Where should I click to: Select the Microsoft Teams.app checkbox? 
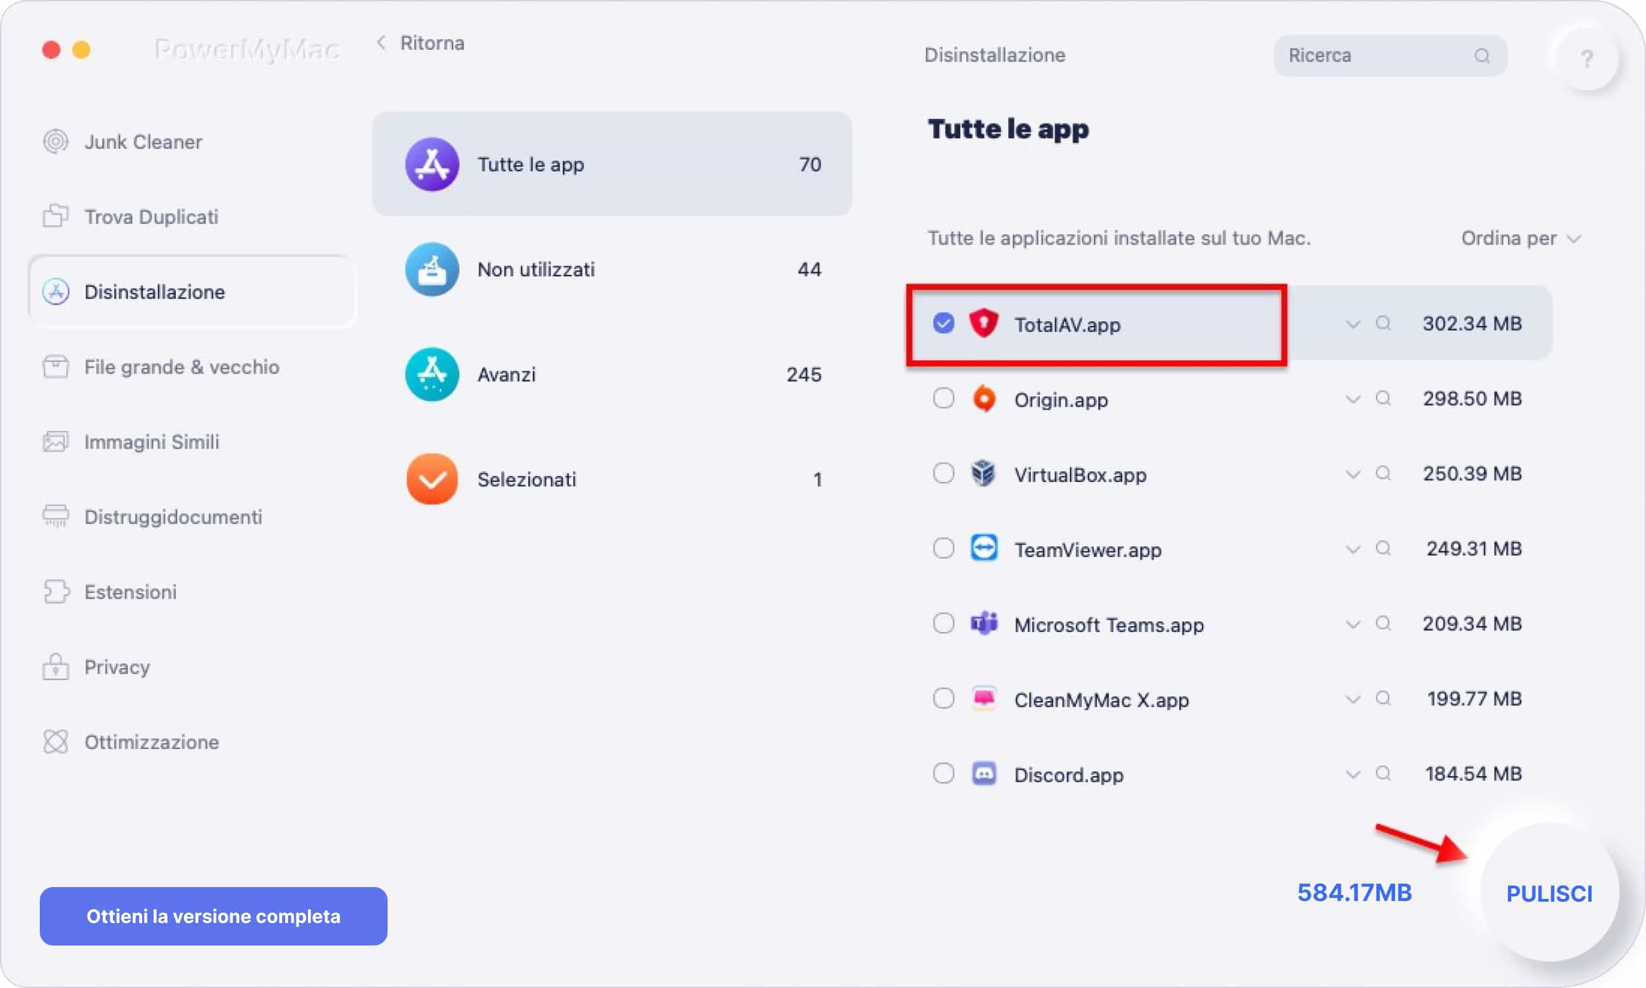tap(943, 623)
